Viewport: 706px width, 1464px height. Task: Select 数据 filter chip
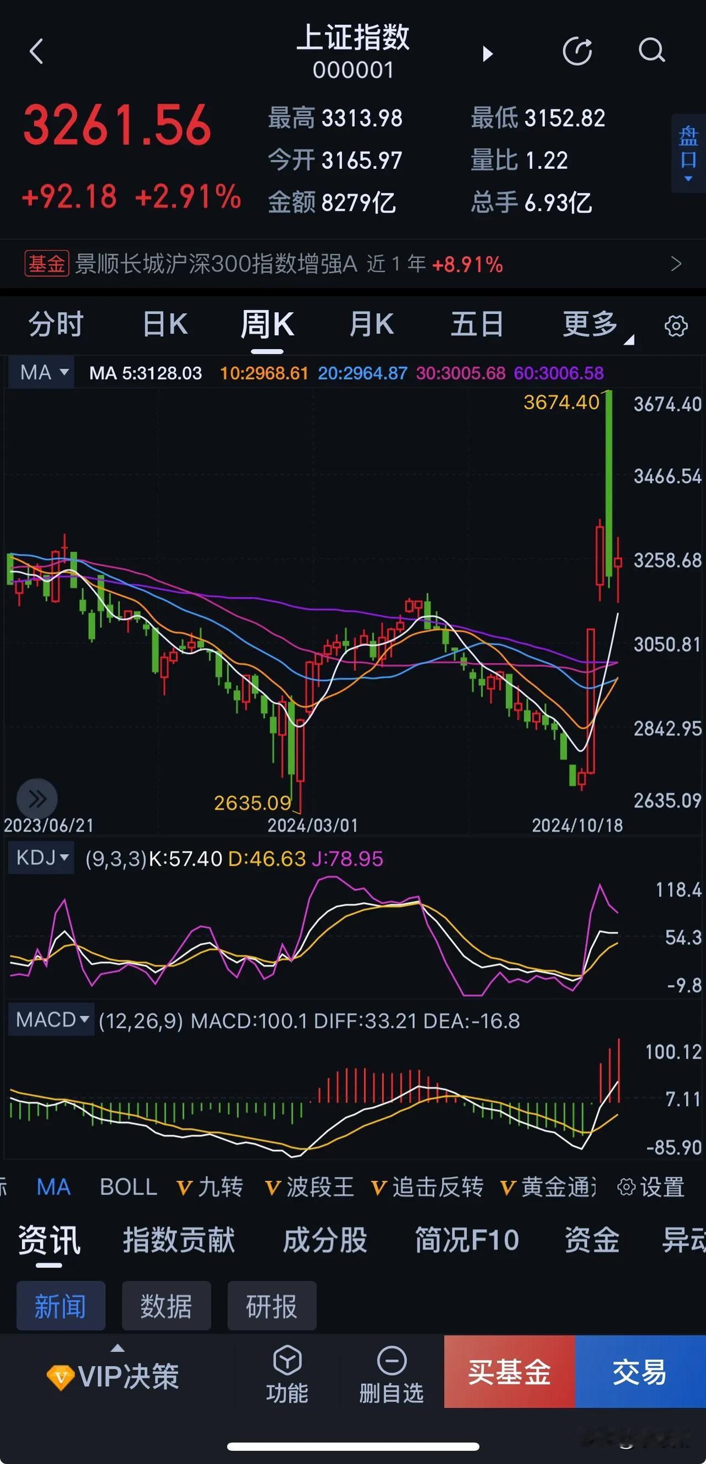[167, 1306]
